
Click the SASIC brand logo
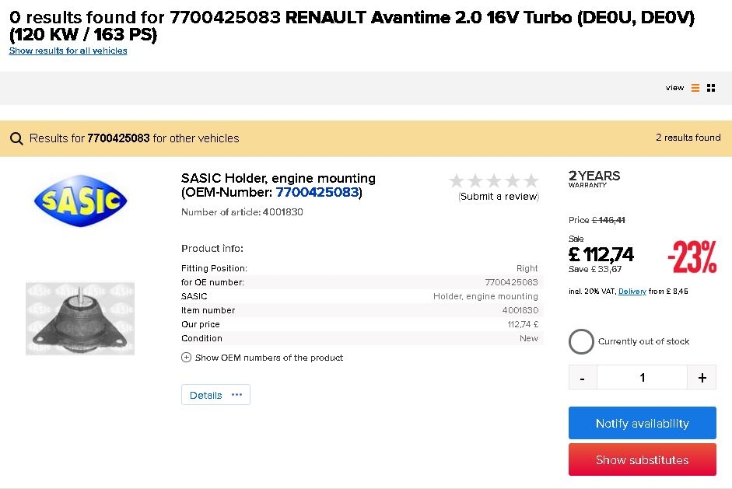(x=80, y=201)
